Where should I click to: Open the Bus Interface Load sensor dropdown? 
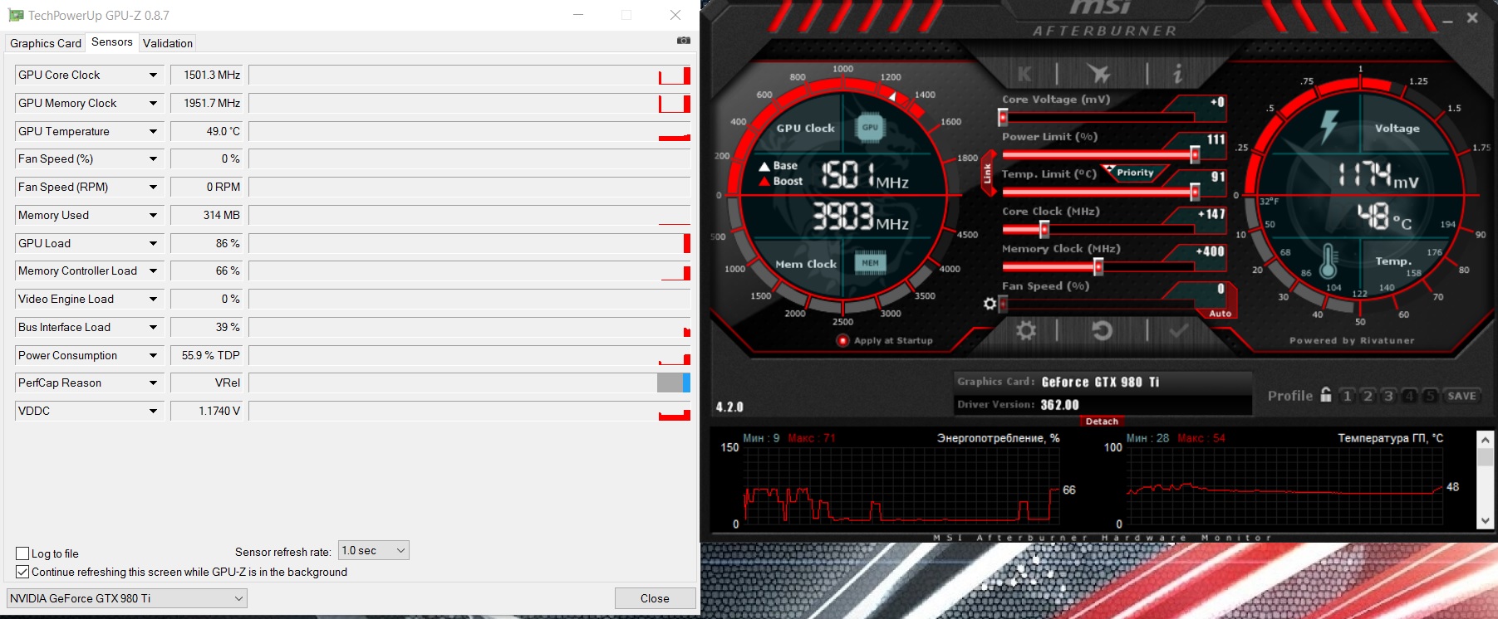(153, 327)
